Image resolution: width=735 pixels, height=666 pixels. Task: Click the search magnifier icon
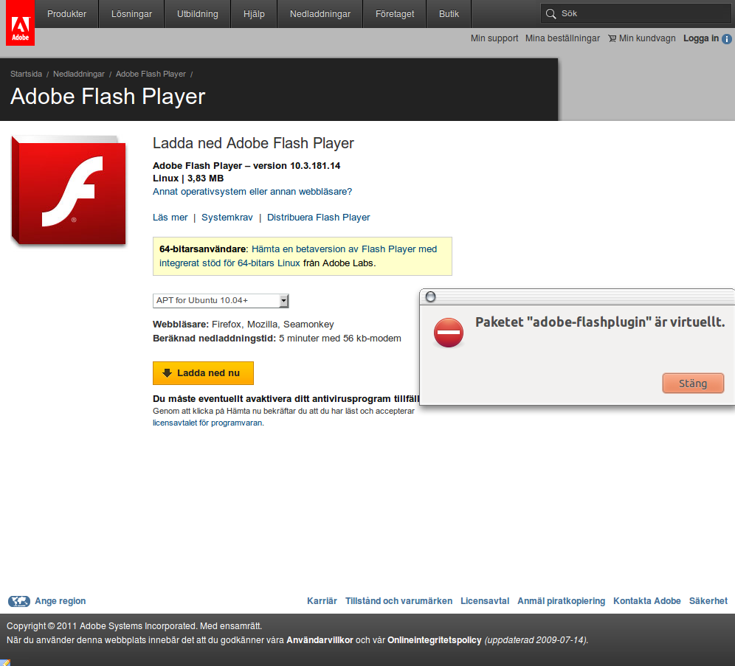tap(551, 14)
